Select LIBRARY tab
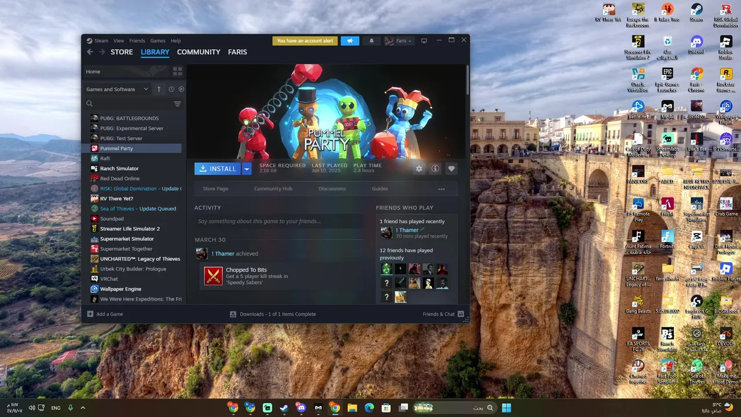 coord(155,52)
